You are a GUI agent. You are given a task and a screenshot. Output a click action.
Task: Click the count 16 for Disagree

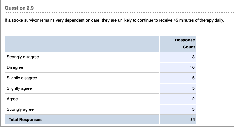tap(192, 67)
